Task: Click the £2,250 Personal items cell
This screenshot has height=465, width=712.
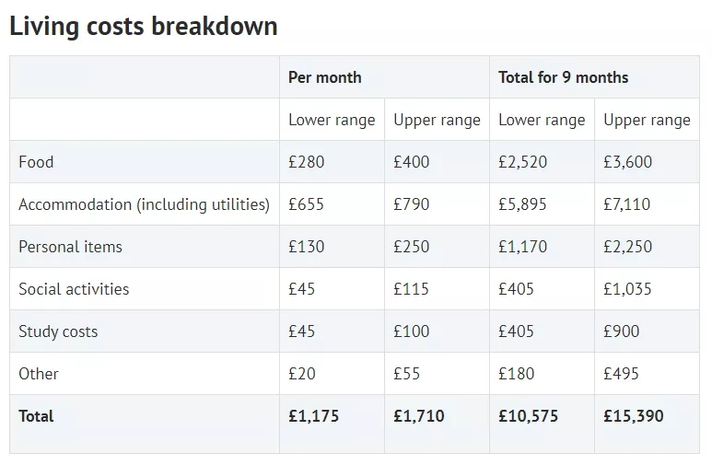Action: point(627,247)
